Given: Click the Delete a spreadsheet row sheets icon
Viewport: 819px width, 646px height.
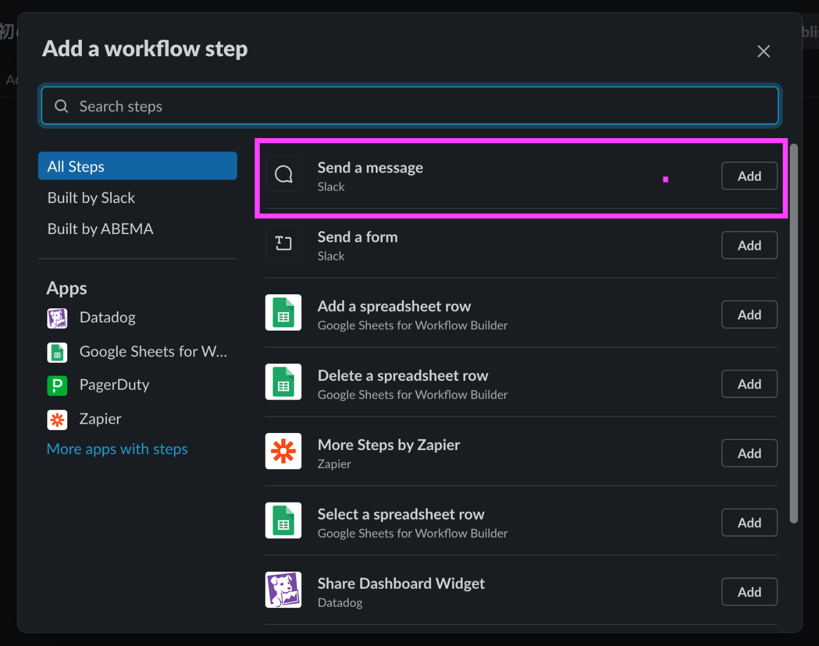Looking at the screenshot, I should pos(284,382).
